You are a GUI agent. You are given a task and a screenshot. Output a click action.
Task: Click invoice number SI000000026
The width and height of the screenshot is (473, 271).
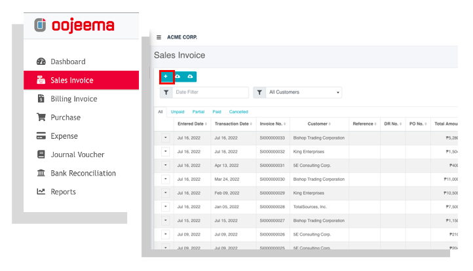(x=272, y=234)
